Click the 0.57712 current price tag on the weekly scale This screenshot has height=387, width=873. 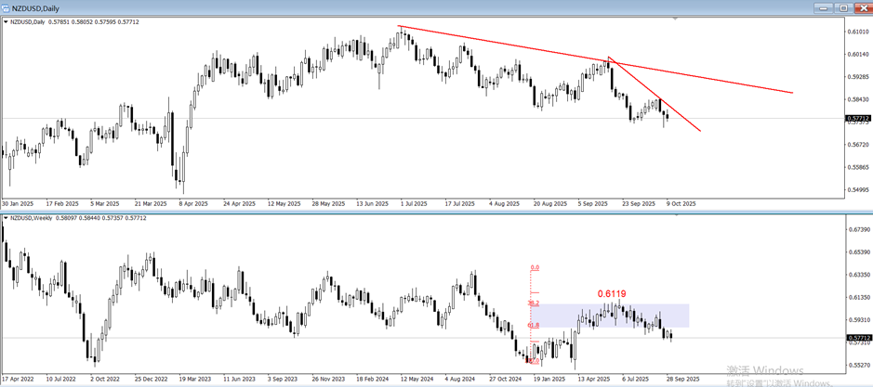[857, 338]
